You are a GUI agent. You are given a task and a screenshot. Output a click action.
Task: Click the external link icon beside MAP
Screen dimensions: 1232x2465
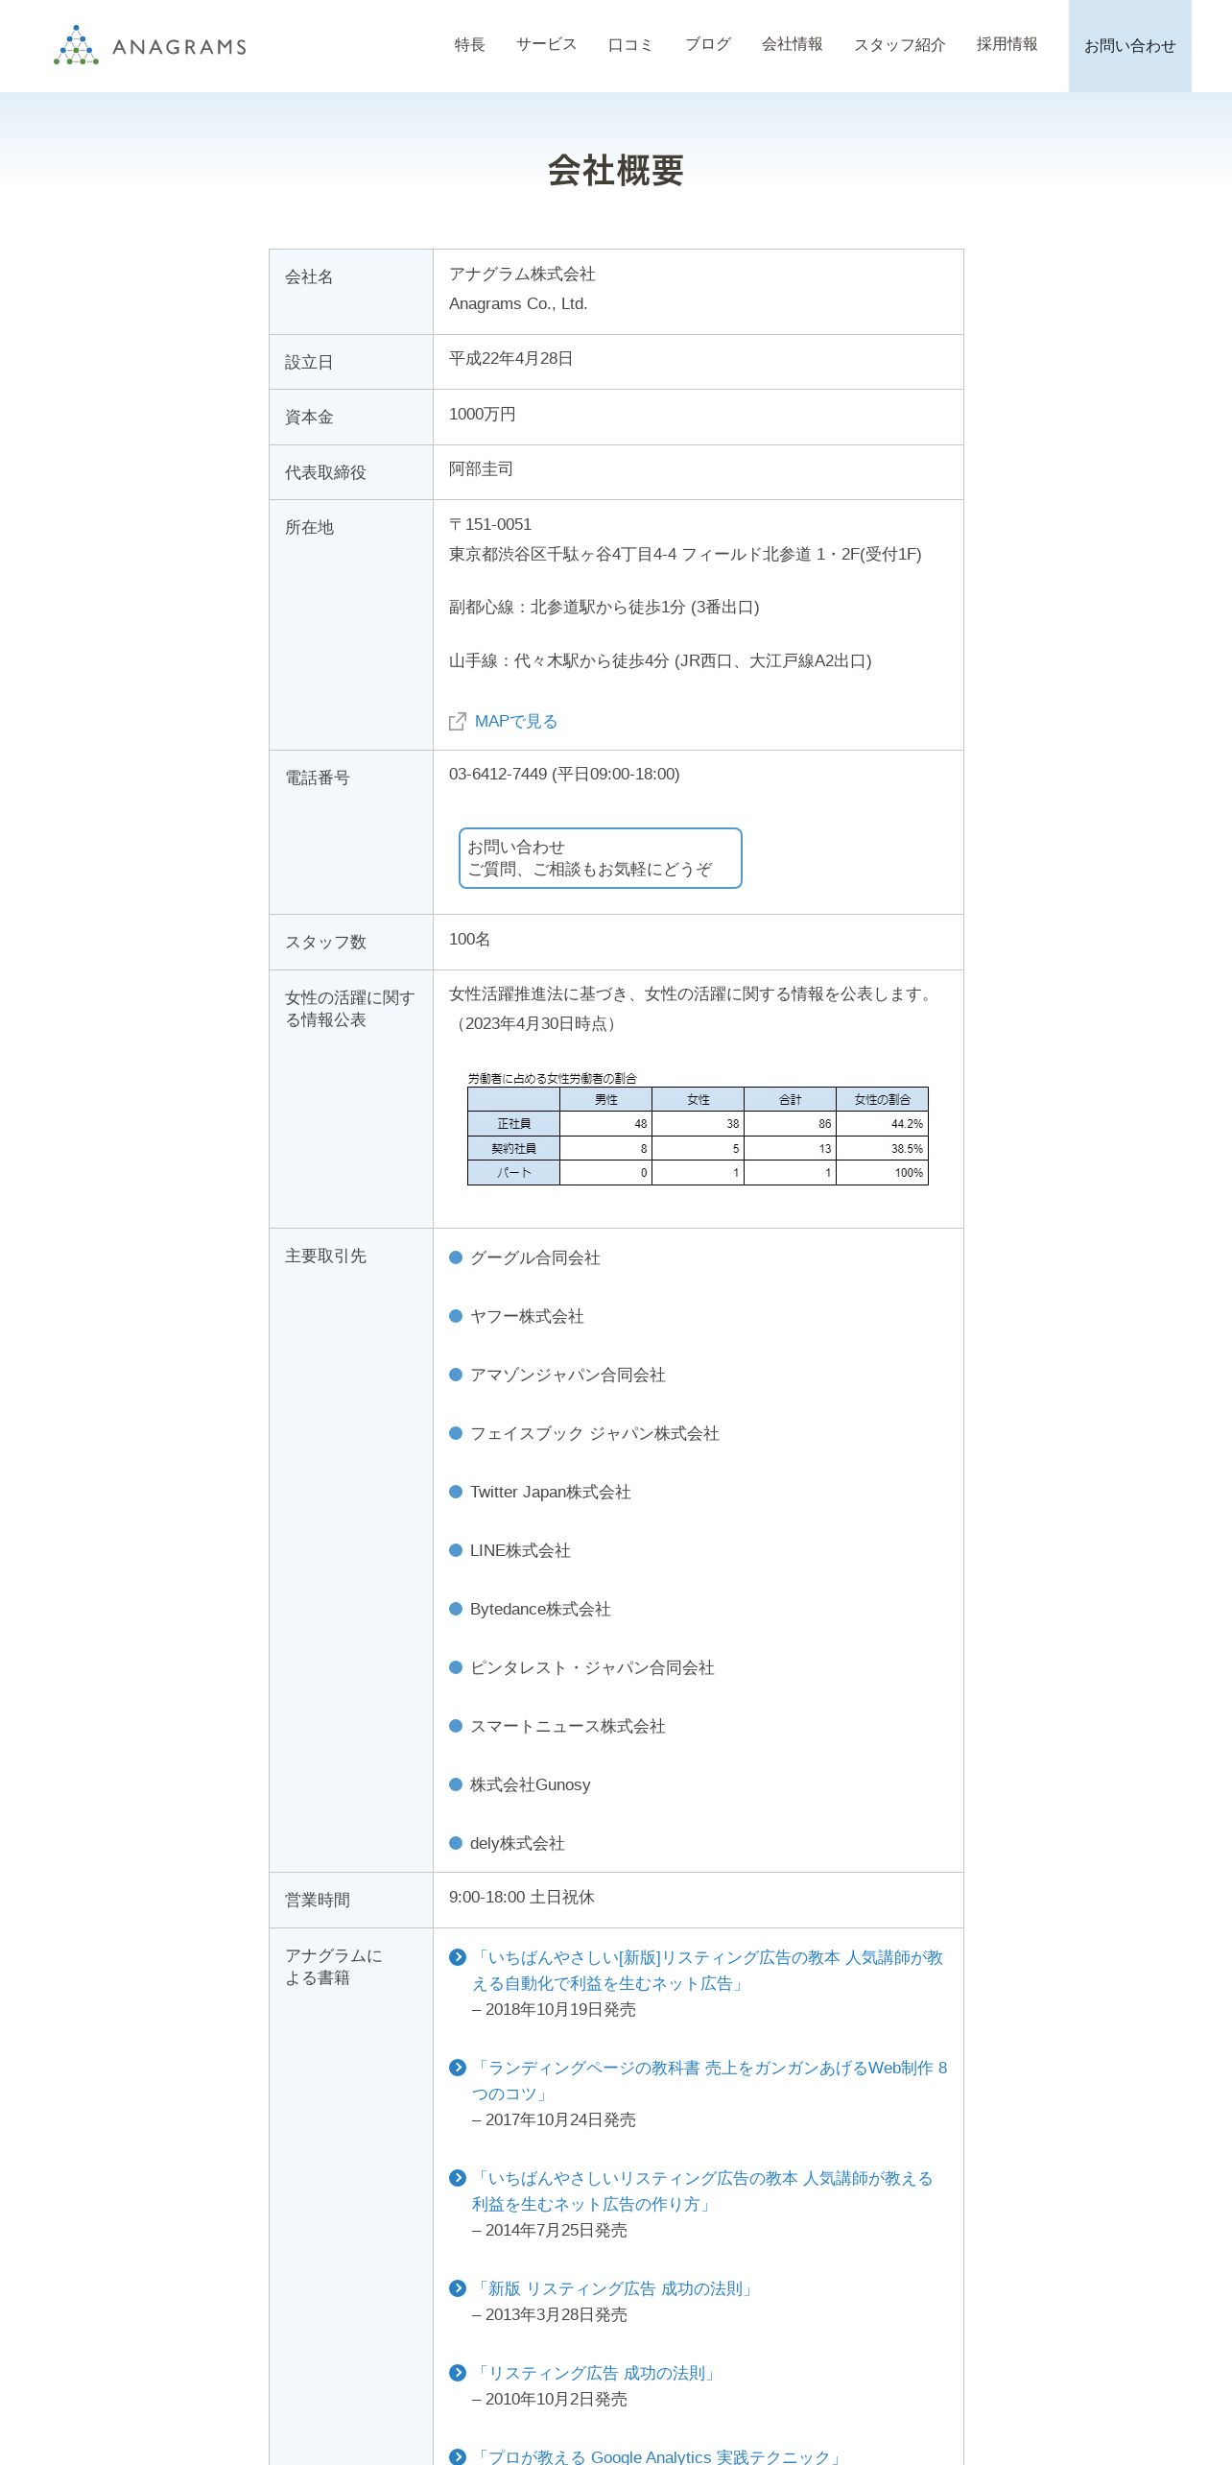(x=458, y=721)
